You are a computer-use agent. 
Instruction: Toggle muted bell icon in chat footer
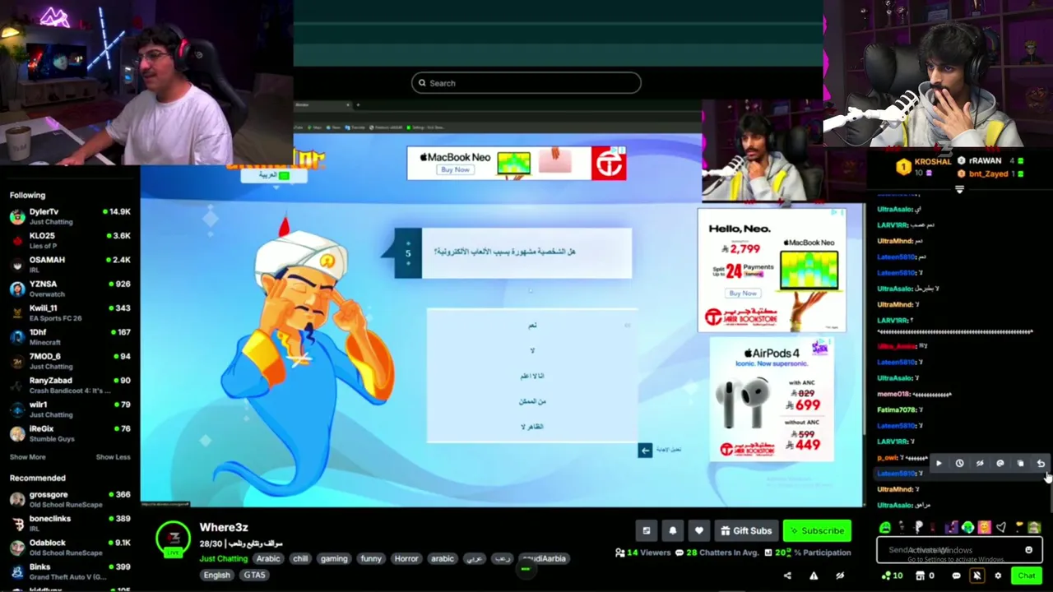tap(976, 576)
